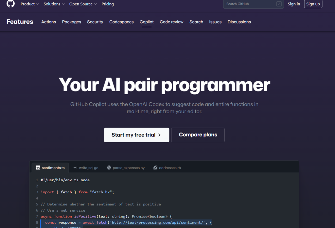This screenshot has width=335, height=228.
Task: Switch to the Discussions tab
Action: click(239, 22)
